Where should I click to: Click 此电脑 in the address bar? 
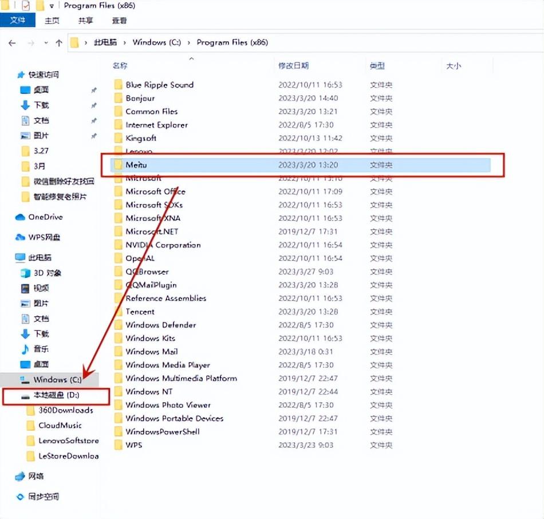[105, 42]
